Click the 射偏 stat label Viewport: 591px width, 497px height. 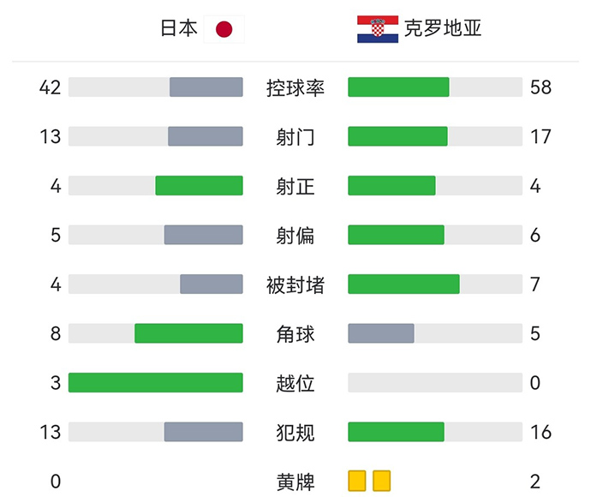pyautogui.click(x=295, y=236)
